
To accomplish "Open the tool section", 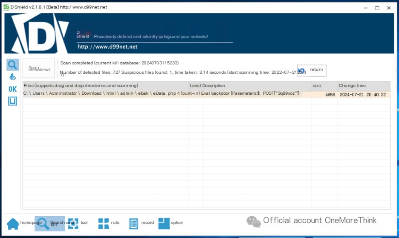I will pyautogui.click(x=78, y=223).
